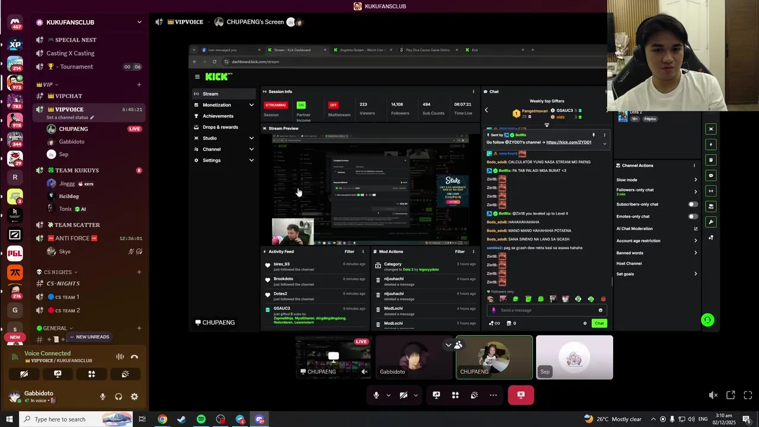Go back in Weekly top Gifters
This screenshot has width=759, height=427.
click(x=486, y=110)
